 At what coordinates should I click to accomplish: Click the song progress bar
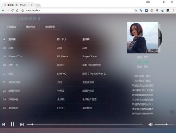(x=85, y=125)
